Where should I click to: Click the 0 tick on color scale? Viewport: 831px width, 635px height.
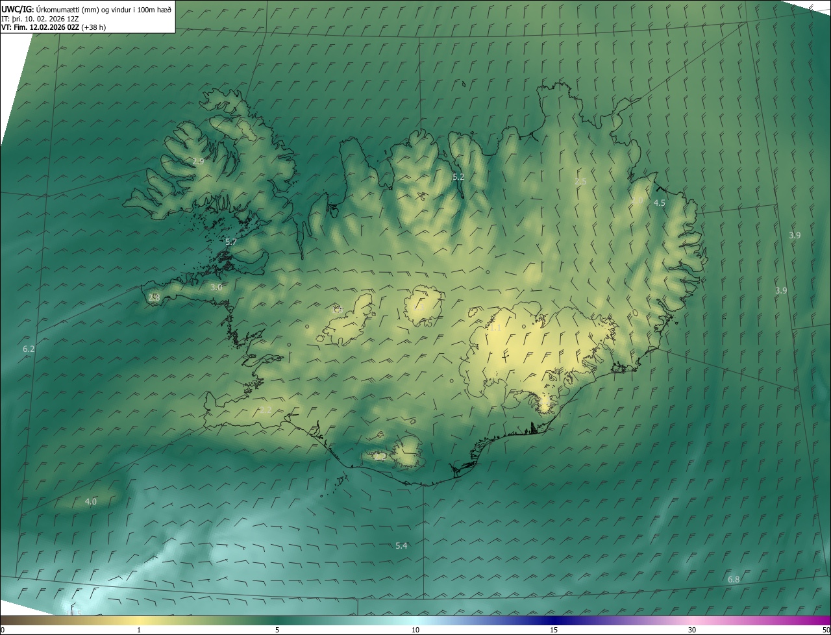click(3, 630)
